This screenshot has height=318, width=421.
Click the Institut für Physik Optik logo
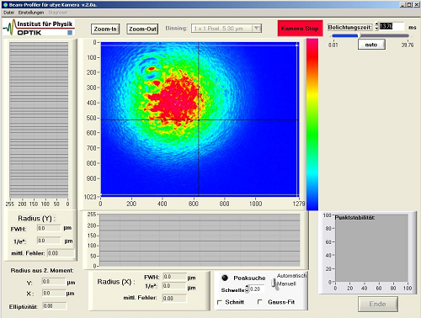coord(39,27)
